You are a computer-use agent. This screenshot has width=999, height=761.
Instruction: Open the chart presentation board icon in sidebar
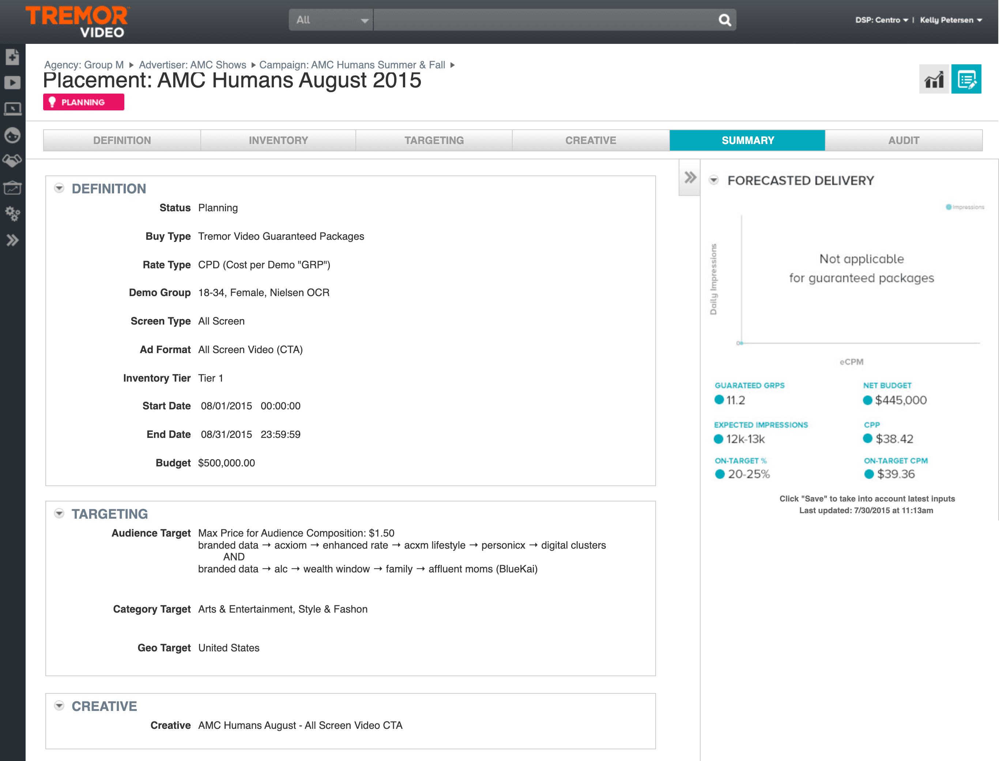point(12,188)
